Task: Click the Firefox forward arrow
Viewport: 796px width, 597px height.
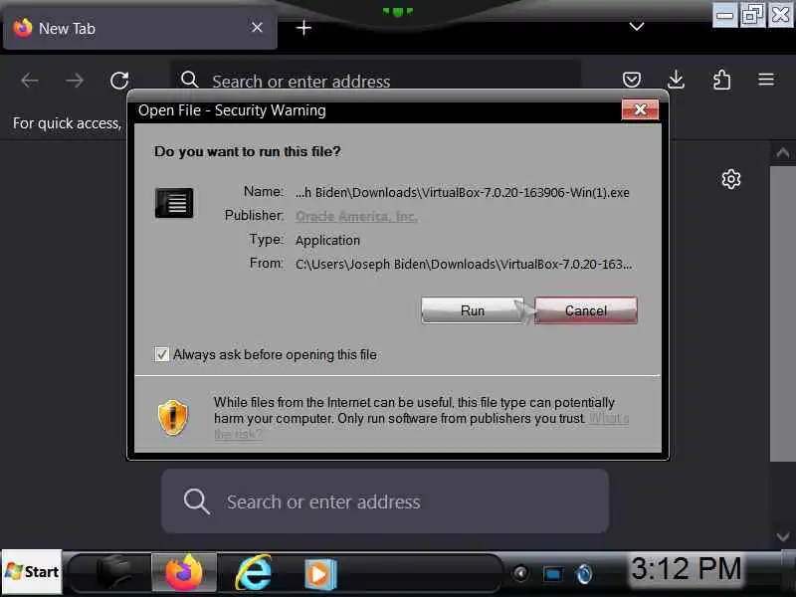Action: [x=75, y=81]
